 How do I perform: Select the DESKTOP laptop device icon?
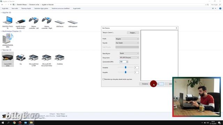(x=8, y=22)
